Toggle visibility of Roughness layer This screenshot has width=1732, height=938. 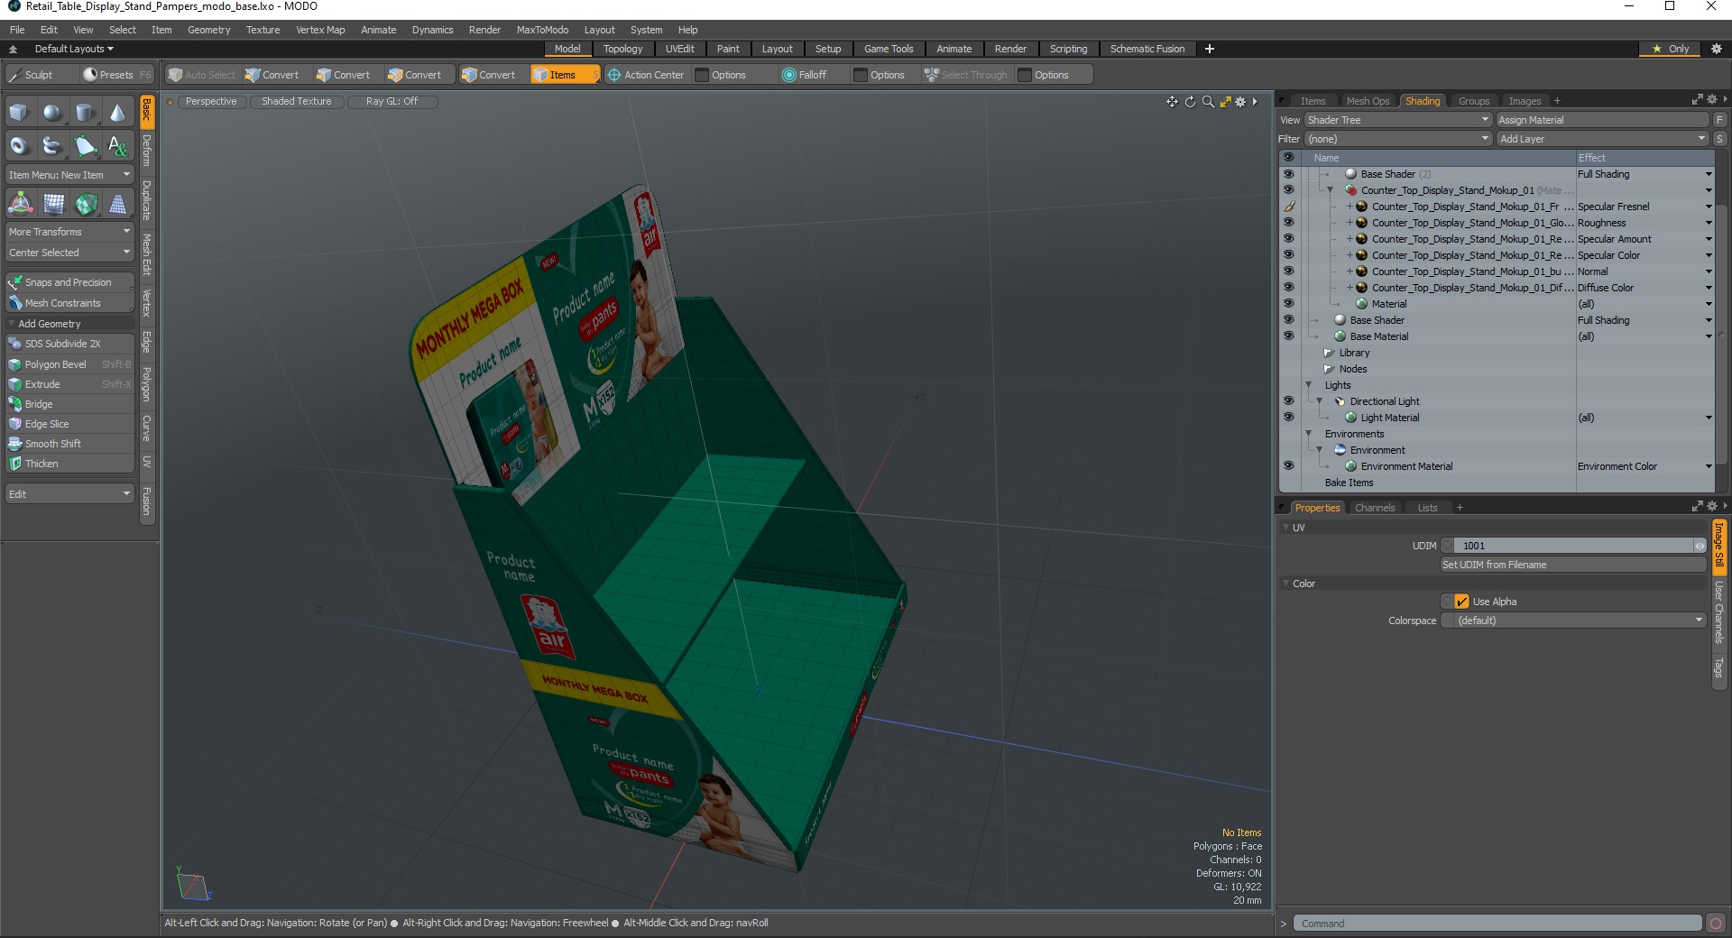(1288, 223)
